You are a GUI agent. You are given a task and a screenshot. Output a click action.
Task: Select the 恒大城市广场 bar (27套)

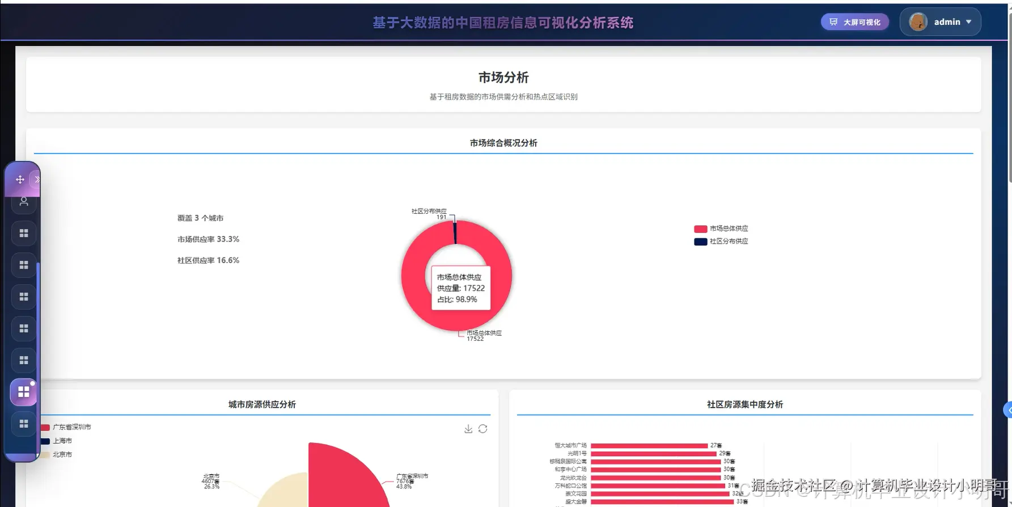click(x=649, y=446)
